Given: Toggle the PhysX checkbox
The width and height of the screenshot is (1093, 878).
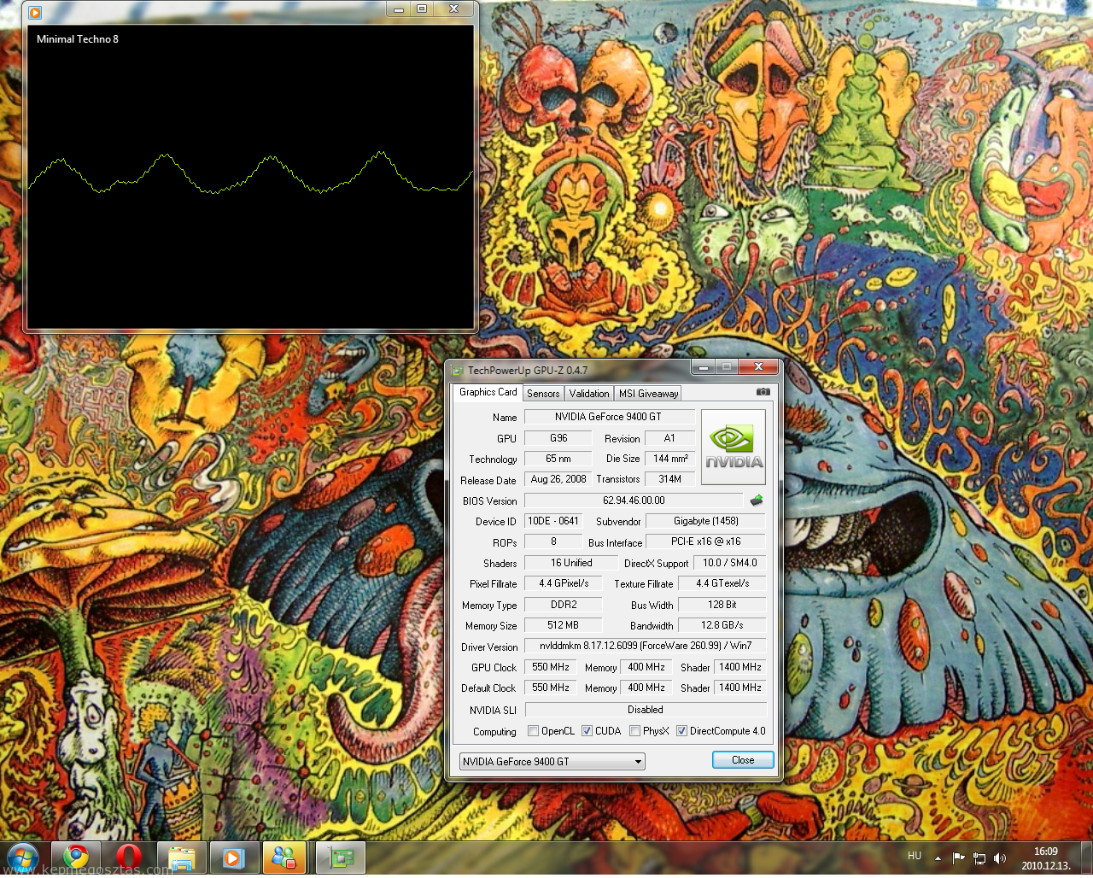Looking at the screenshot, I should (x=634, y=731).
